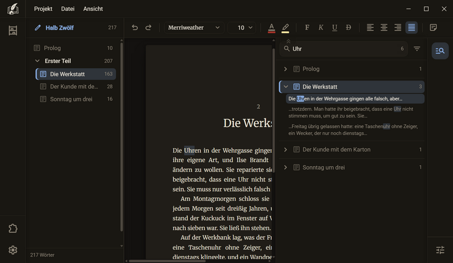Open the Projekt menu

pyautogui.click(x=43, y=9)
